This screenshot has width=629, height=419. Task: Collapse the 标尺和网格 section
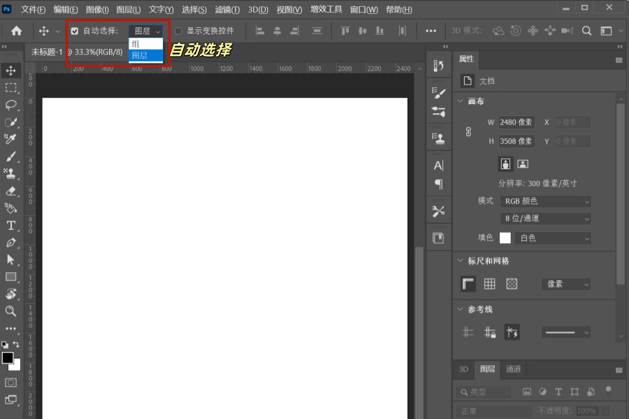[460, 260]
